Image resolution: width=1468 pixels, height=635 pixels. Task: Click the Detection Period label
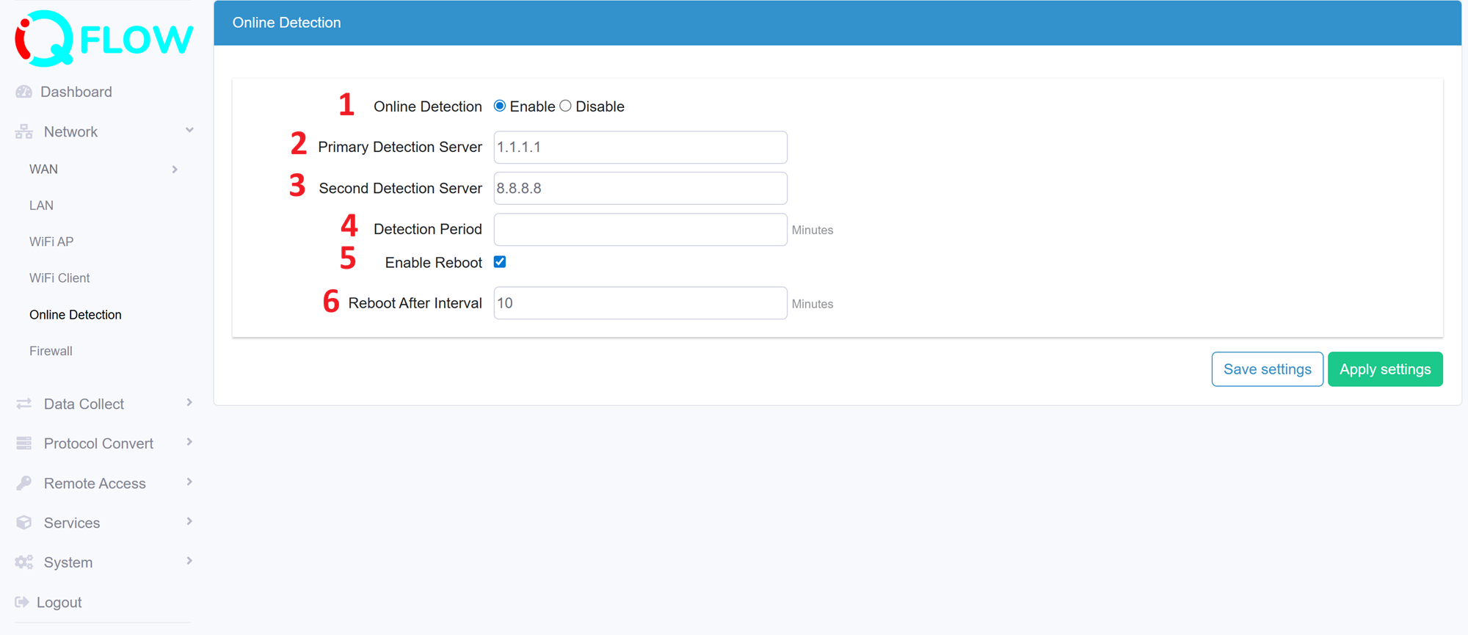[x=427, y=229]
